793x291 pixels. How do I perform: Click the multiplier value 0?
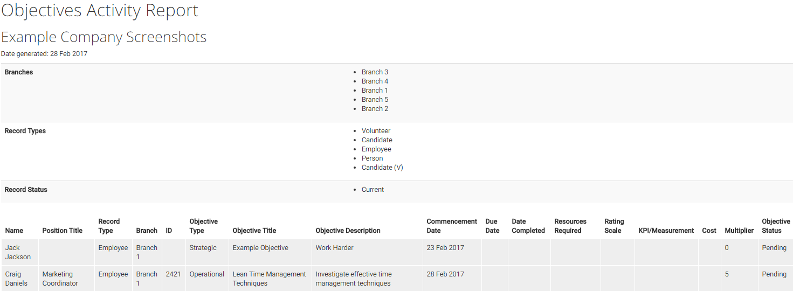pos(727,248)
